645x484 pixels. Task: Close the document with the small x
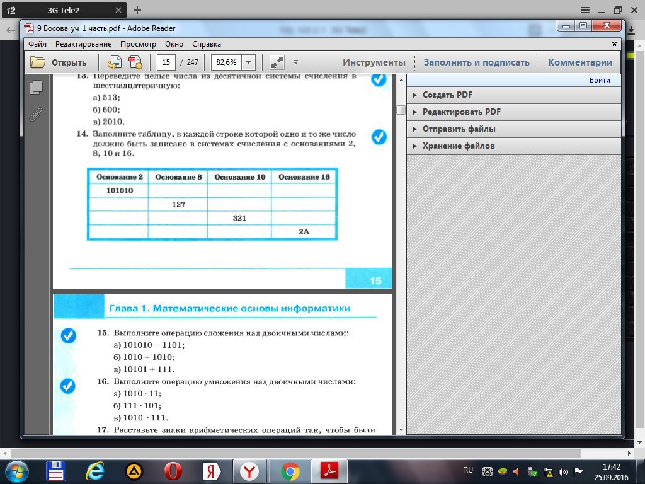(614, 43)
